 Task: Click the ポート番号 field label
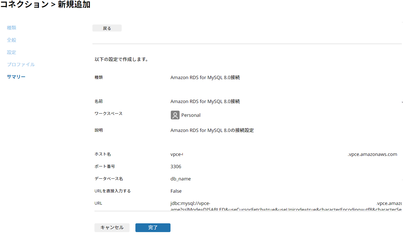pyautogui.click(x=105, y=166)
